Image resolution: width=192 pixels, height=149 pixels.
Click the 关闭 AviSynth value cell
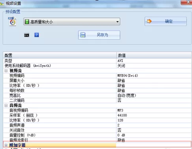tap(154, 66)
